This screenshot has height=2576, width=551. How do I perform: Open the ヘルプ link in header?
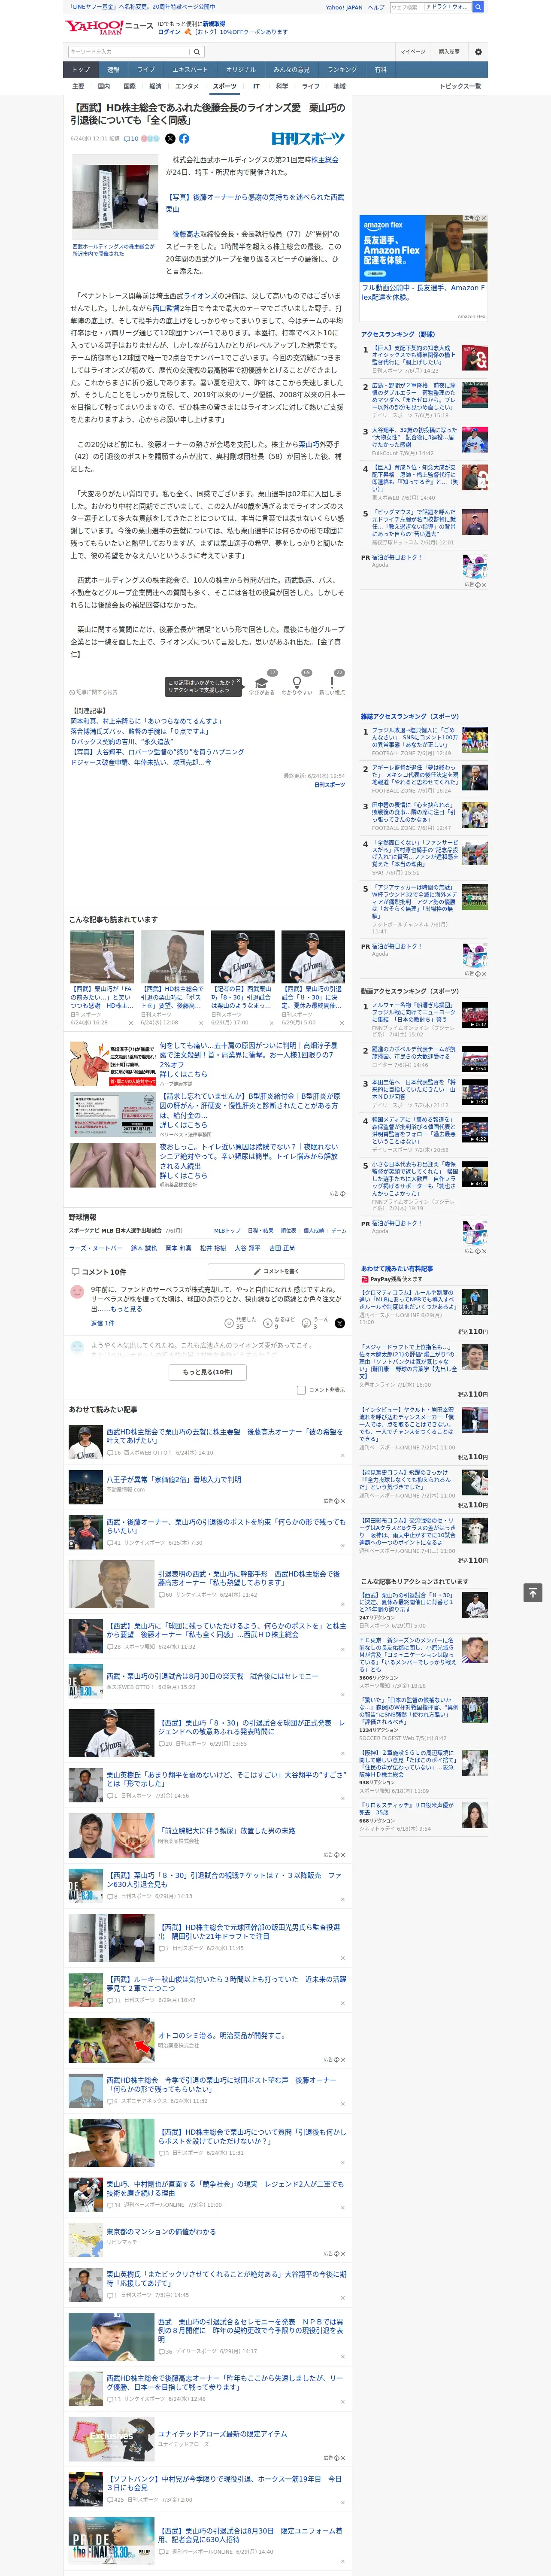(x=375, y=7)
